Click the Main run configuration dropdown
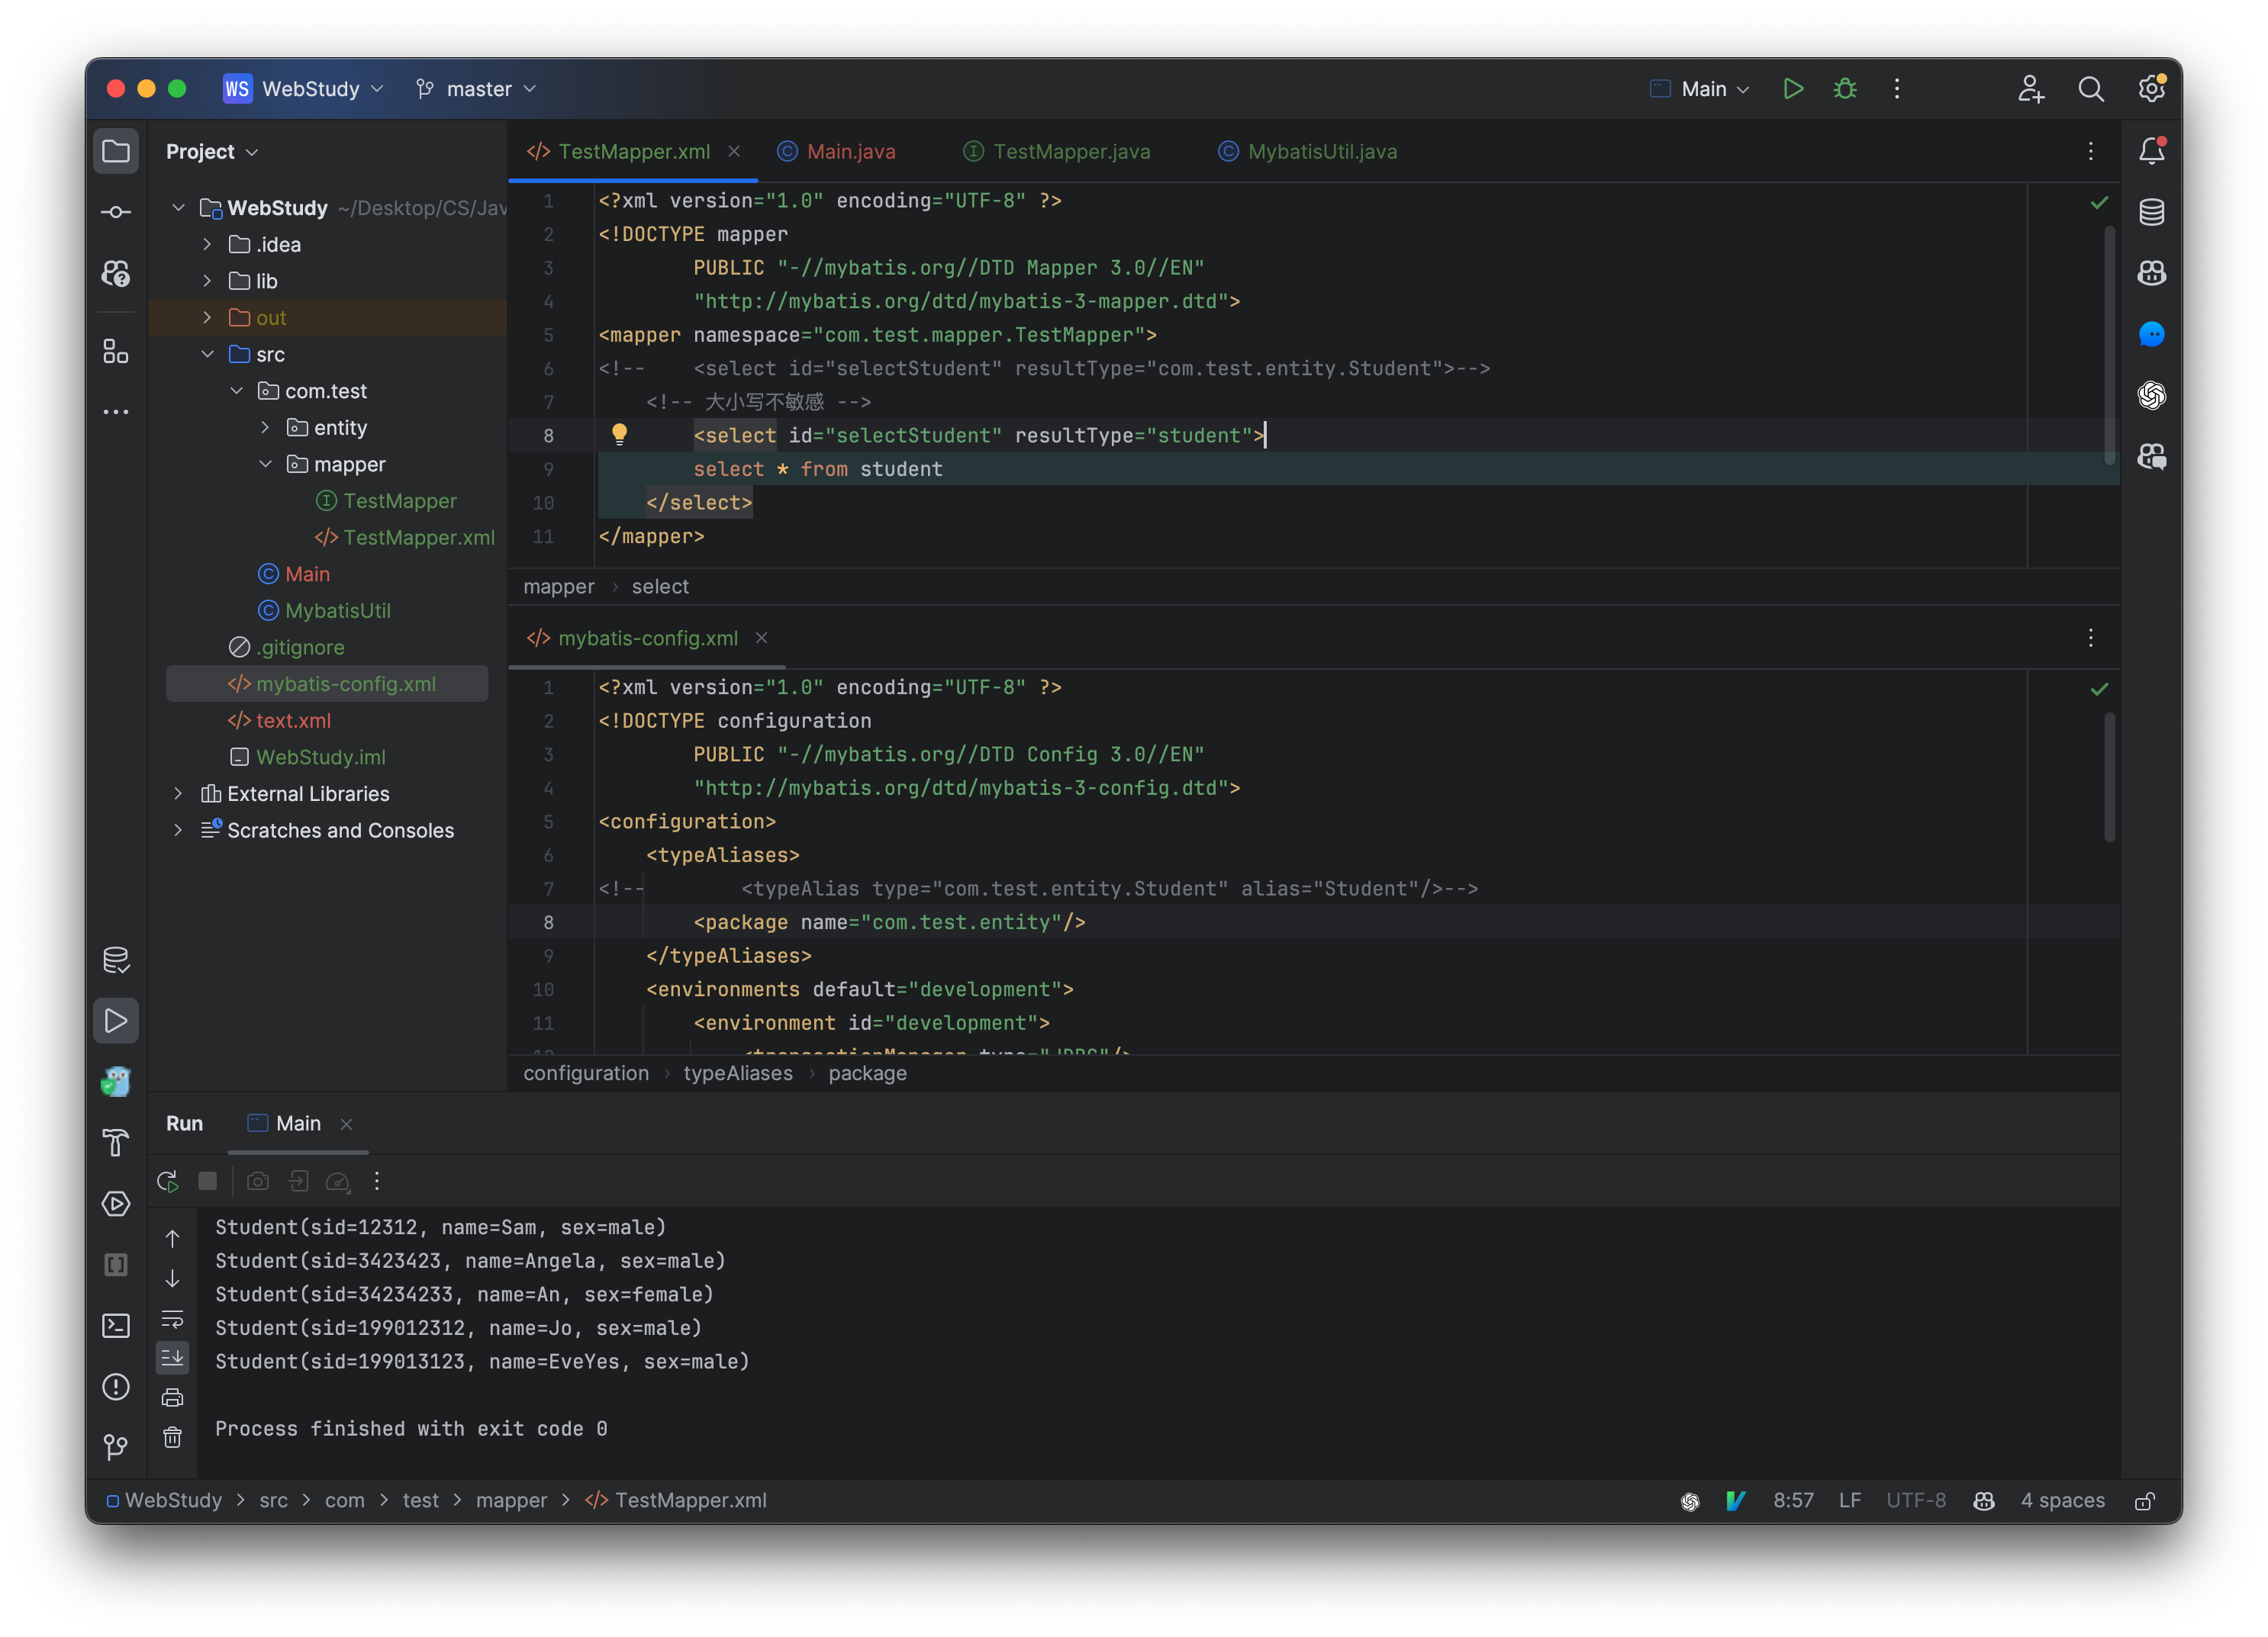The width and height of the screenshot is (2268, 1637). pyautogui.click(x=1699, y=86)
